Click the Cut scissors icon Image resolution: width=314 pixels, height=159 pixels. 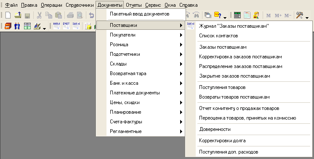[x=39, y=16]
